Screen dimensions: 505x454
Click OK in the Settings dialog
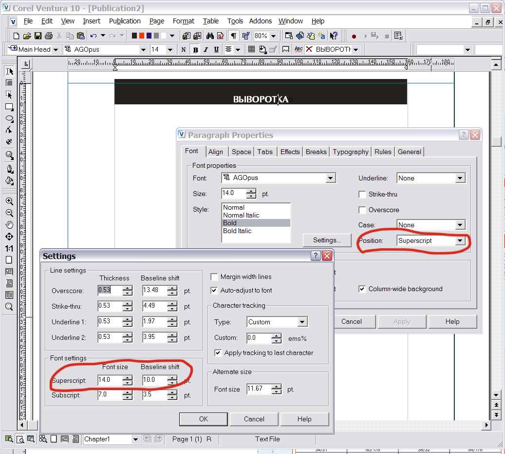204,419
